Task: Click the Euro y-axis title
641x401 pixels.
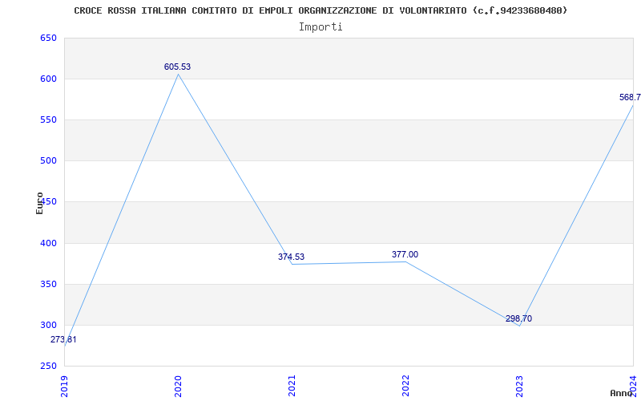Action: click(x=39, y=203)
